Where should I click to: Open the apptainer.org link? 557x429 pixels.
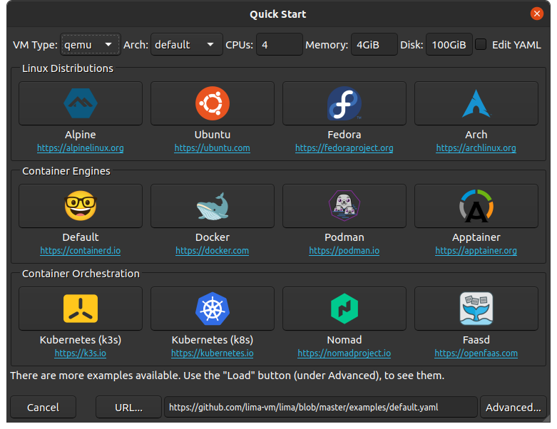[x=476, y=251]
